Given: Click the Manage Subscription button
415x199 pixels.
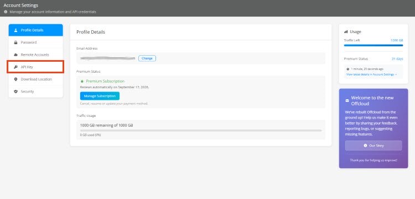Looking at the screenshot, I should point(100,96).
